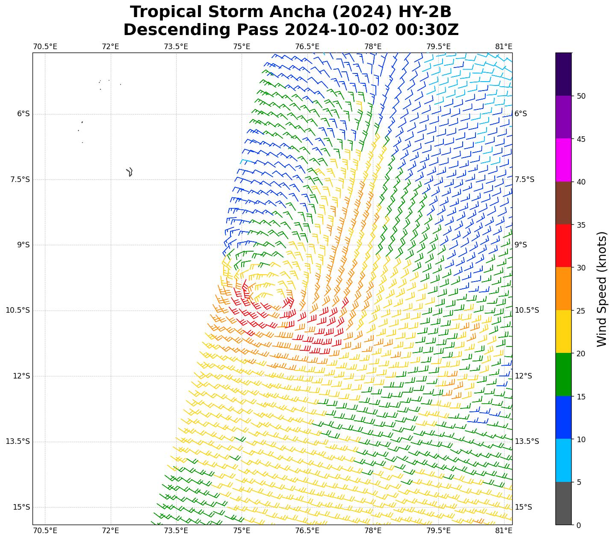This screenshot has height=540, width=614.
Task: Click the orange 25–30 knot colorbar segment
Action: [x=563, y=288]
